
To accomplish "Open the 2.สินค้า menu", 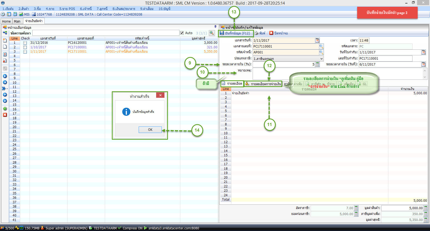I will [24, 9].
